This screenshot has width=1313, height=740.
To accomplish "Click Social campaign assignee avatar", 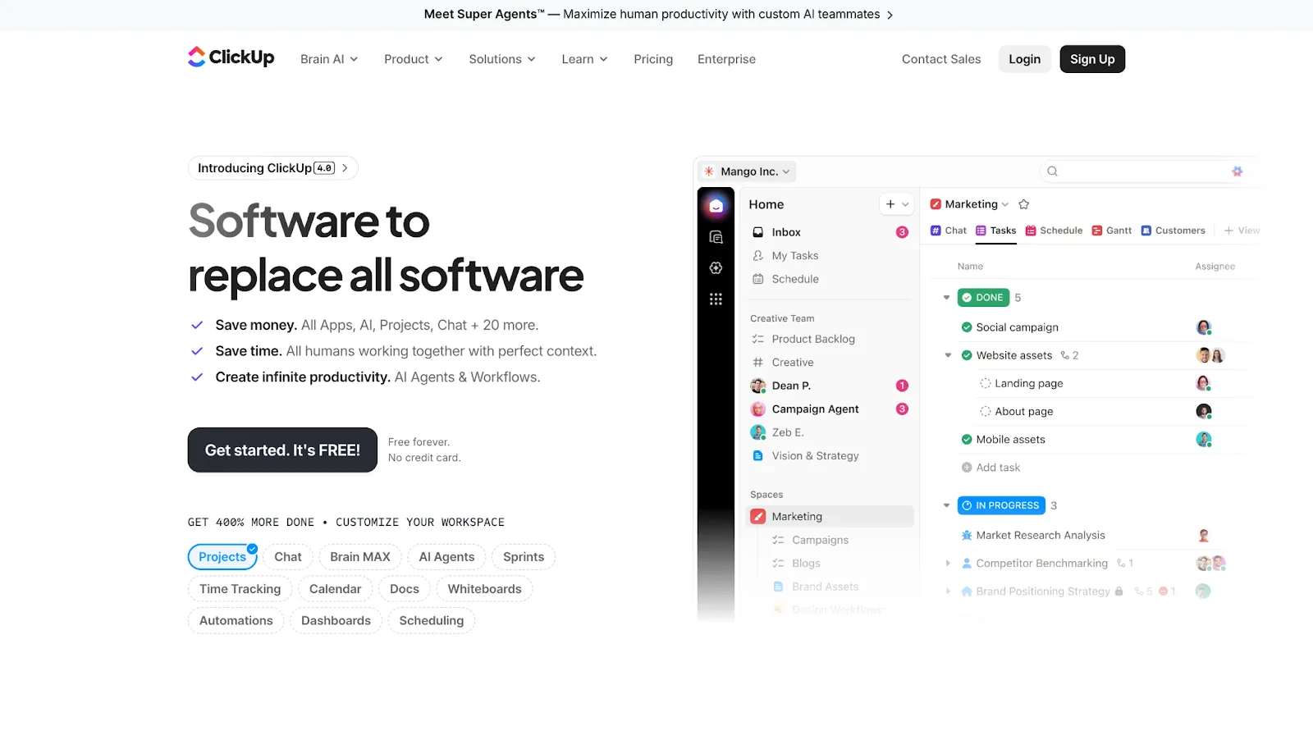I will click(1203, 327).
